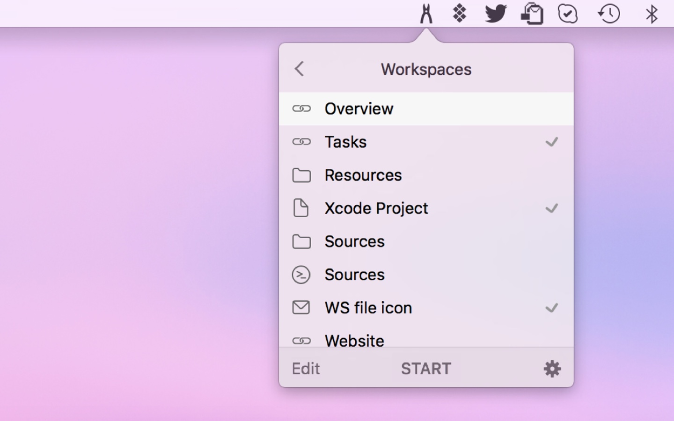Open the Twitter icon in the menu bar
The image size is (674, 421).
pos(495,14)
